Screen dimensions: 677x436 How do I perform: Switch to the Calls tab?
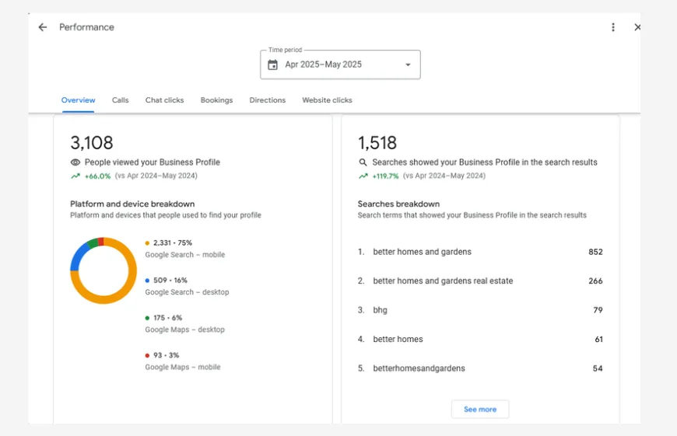tap(120, 100)
